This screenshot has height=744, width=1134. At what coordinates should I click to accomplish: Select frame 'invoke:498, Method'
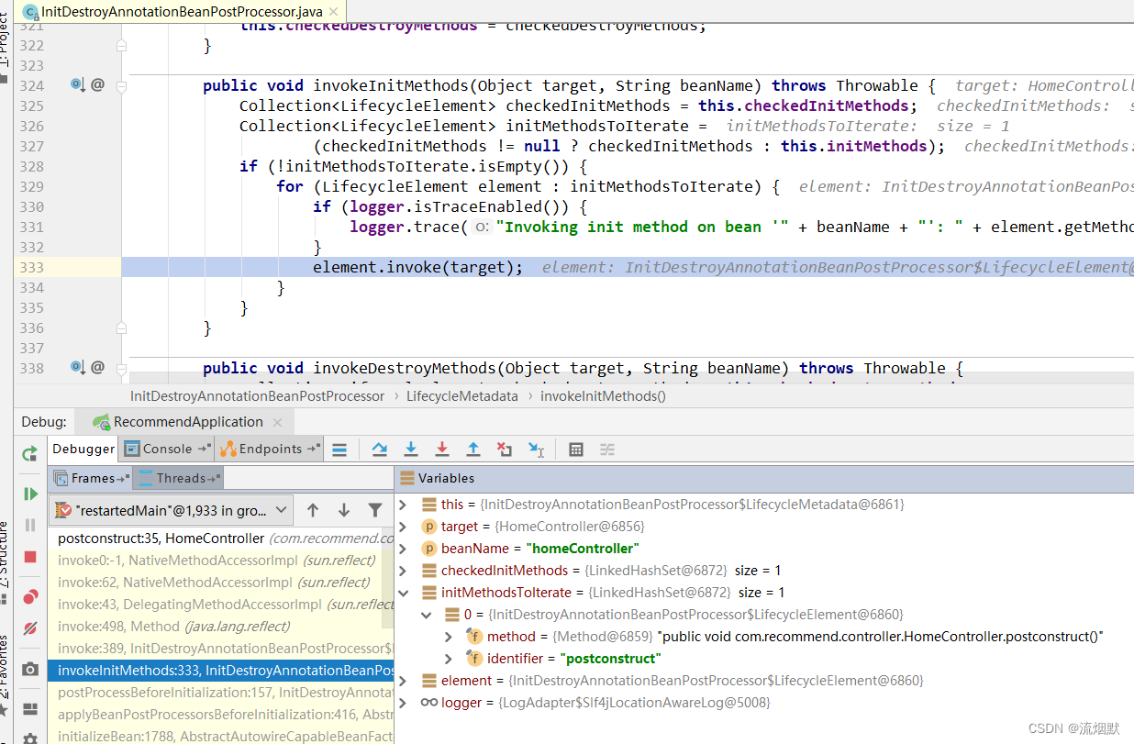[221, 627]
